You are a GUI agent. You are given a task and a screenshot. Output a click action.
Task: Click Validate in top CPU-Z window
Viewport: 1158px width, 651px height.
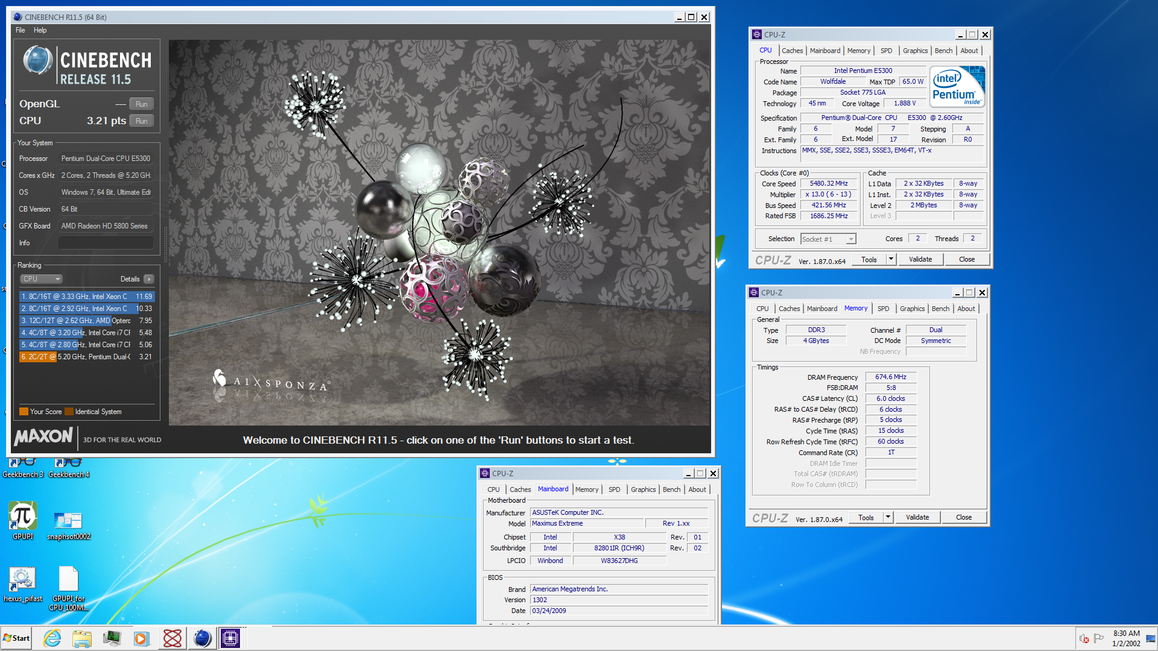click(920, 259)
